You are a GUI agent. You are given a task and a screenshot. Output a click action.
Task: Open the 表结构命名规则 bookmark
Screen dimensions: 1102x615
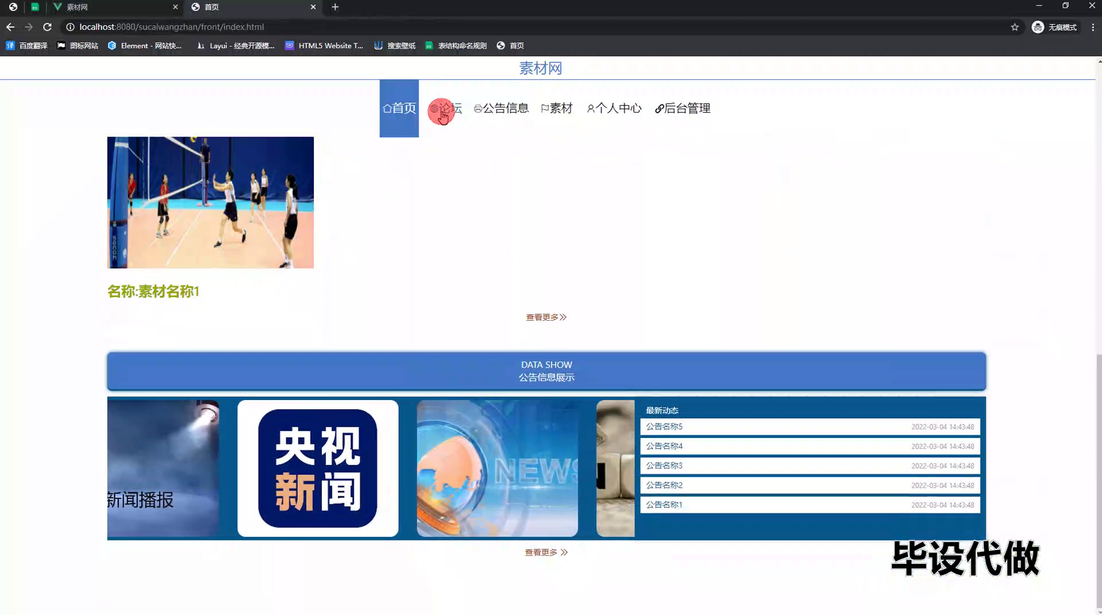(x=456, y=45)
